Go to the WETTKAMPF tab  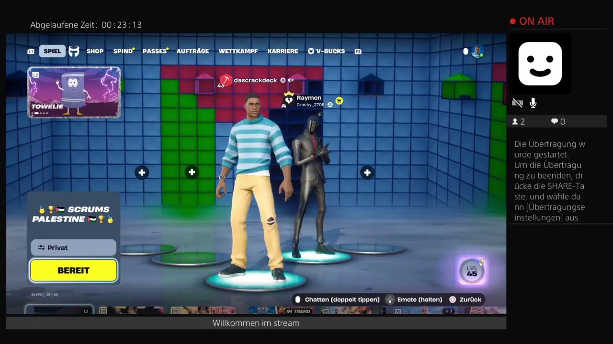click(x=238, y=51)
